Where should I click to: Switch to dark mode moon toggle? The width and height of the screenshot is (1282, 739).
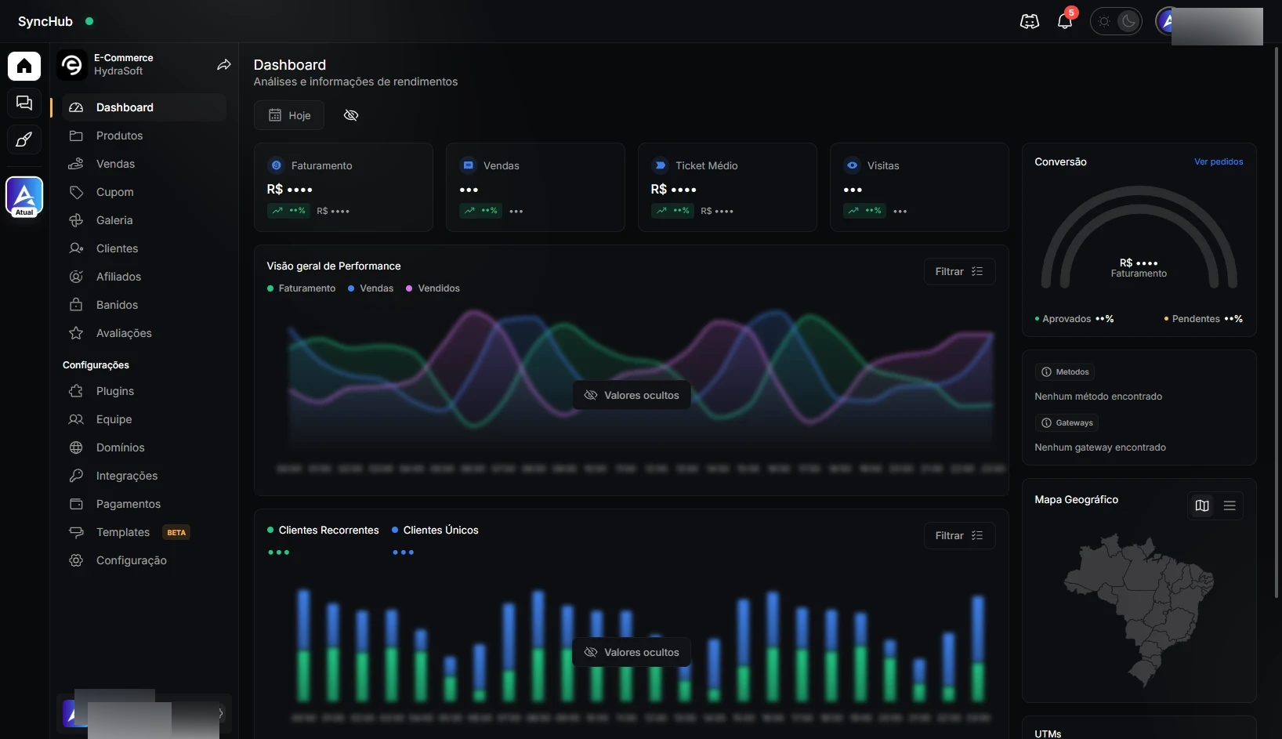(1128, 21)
